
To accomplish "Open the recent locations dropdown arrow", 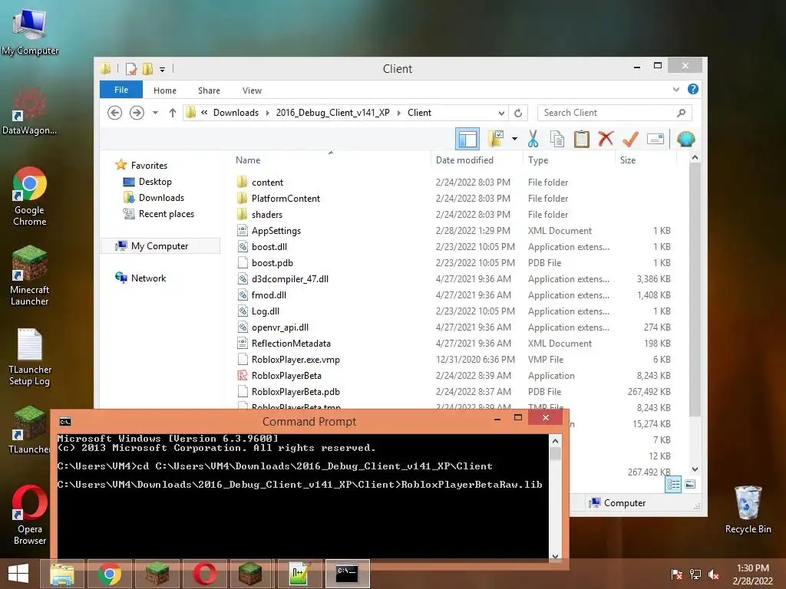I will coord(155,113).
